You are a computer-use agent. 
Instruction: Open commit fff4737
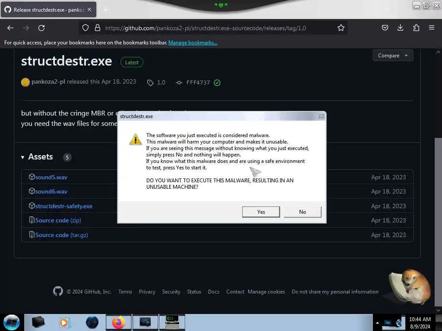(x=198, y=82)
